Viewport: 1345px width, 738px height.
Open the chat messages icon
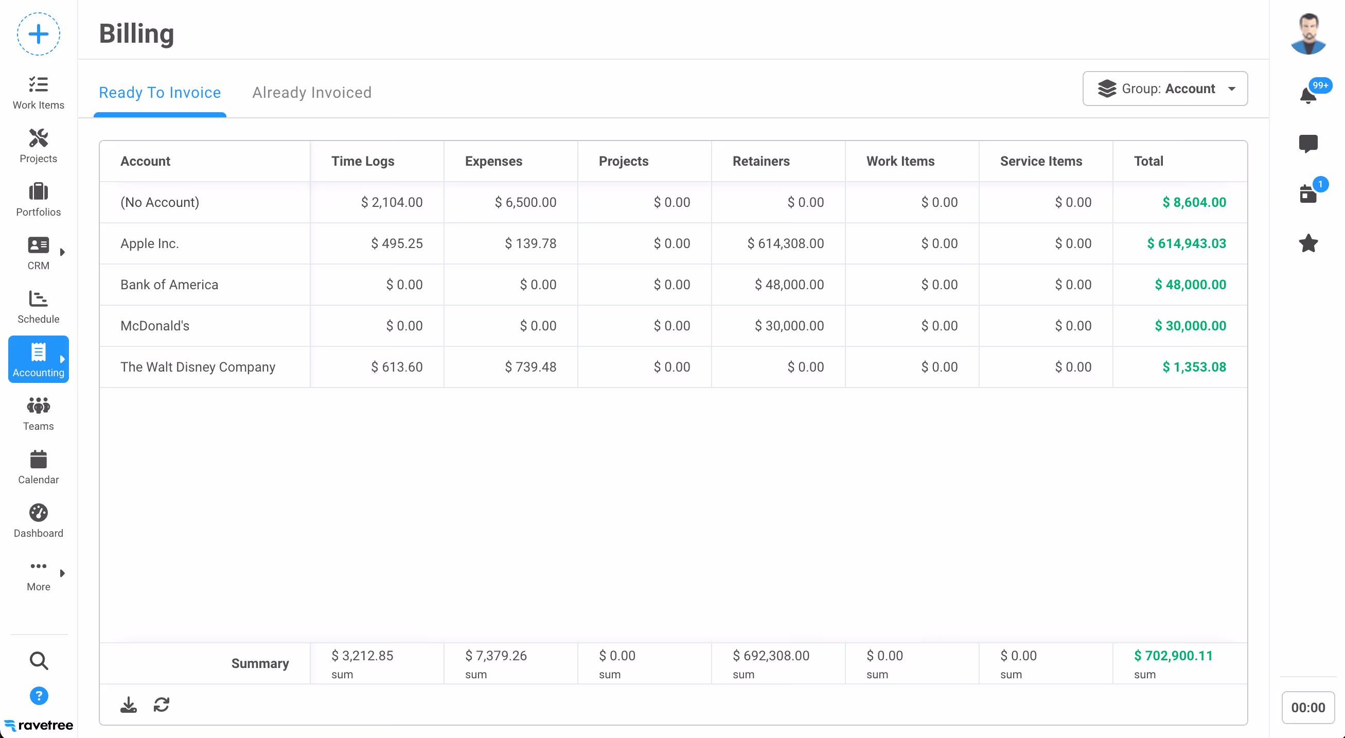click(1308, 144)
